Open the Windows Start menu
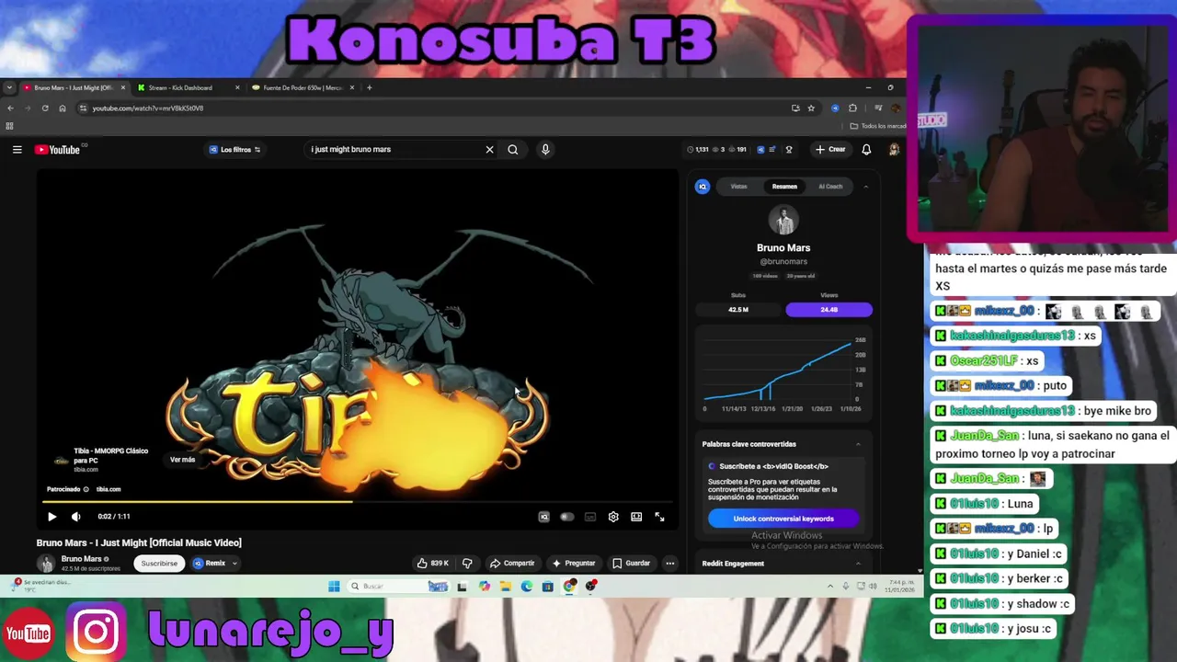 pos(334,587)
